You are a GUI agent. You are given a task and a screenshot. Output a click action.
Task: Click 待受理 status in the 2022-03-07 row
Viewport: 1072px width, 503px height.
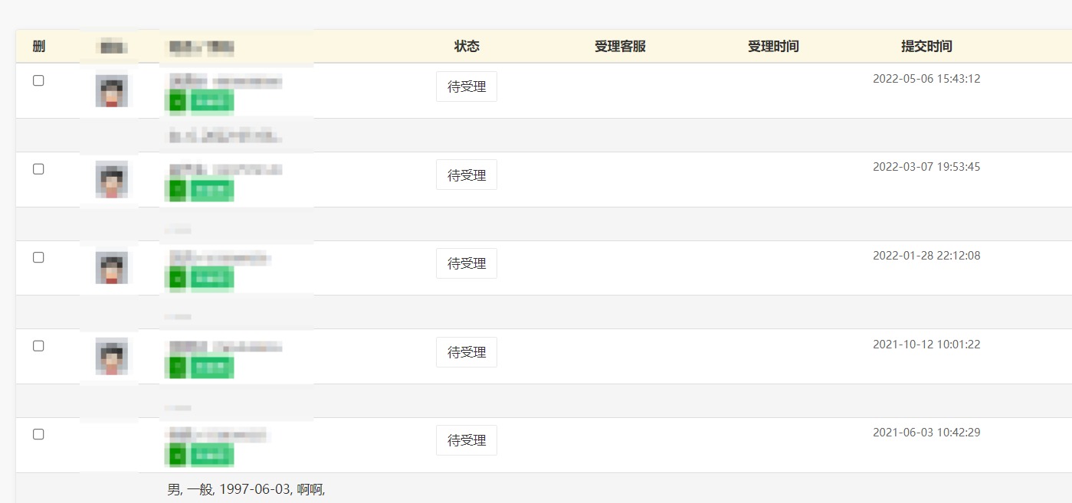pyautogui.click(x=467, y=175)
